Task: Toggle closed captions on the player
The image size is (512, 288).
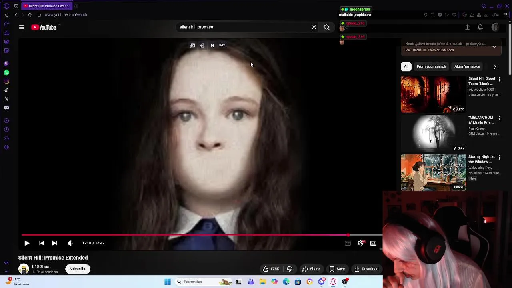Action: click(x=348, y=243)
